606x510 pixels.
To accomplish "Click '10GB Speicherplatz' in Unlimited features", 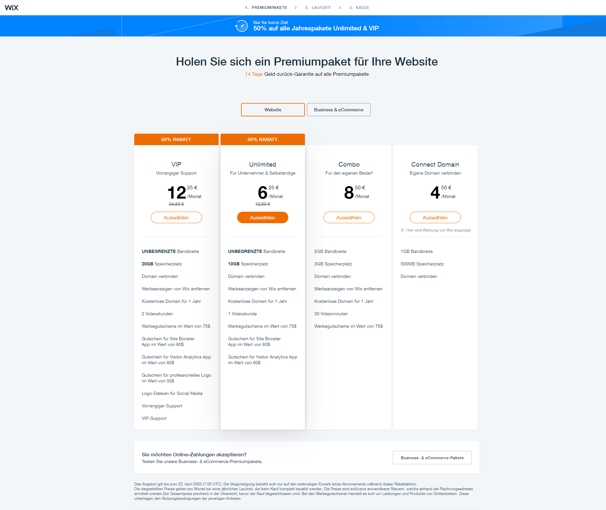I will 248,264.
